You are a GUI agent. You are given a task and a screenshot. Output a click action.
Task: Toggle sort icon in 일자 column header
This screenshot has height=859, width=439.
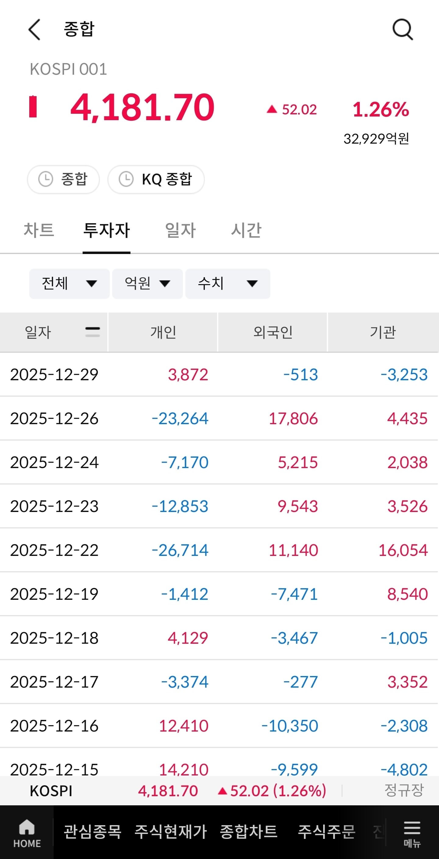(92, 332)
